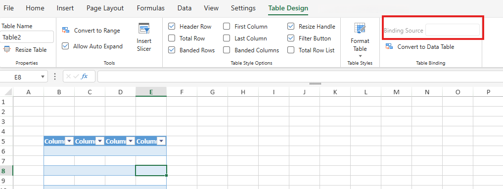Enable the Total Row checkbox
Image resolution: width=503 pixels, height=189 pixels.
click(172, 38)
